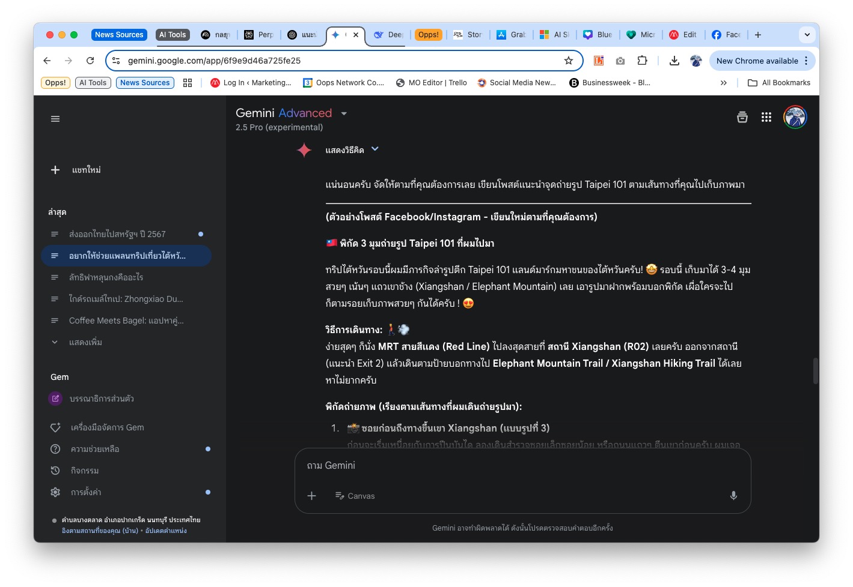Open the Help item ความช่วยเหลือ
Viewport: 853px width, 587px height.
coord(94,449)
